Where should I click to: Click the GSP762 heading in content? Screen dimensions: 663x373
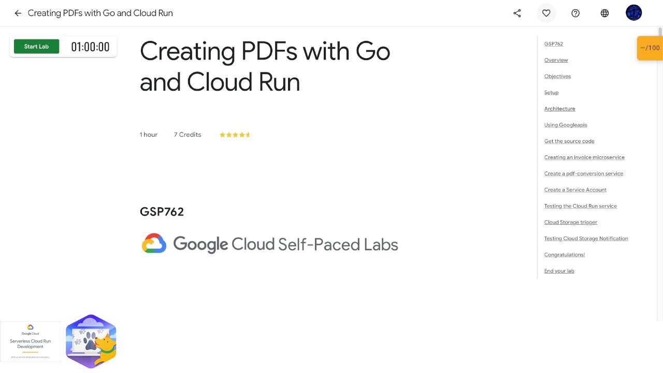162,211
